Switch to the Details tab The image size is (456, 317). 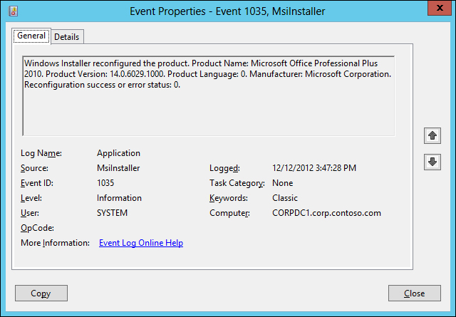pyautogui.click(x=67, y=37)
